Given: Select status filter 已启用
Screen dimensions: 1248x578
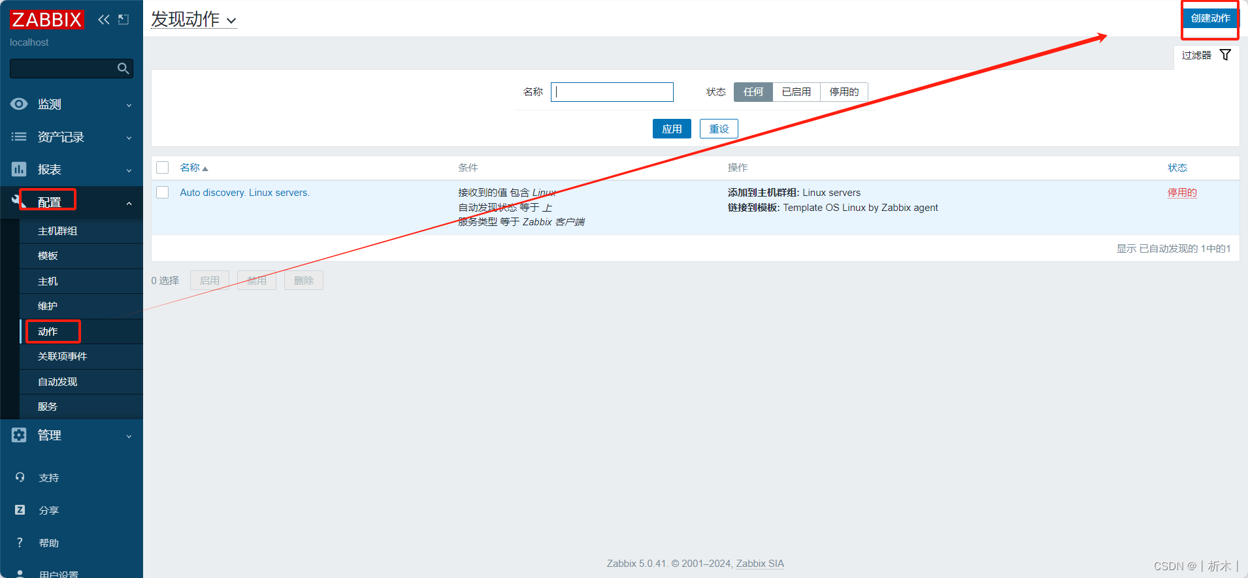Looking at the screenshot, I should pos(796,92).
